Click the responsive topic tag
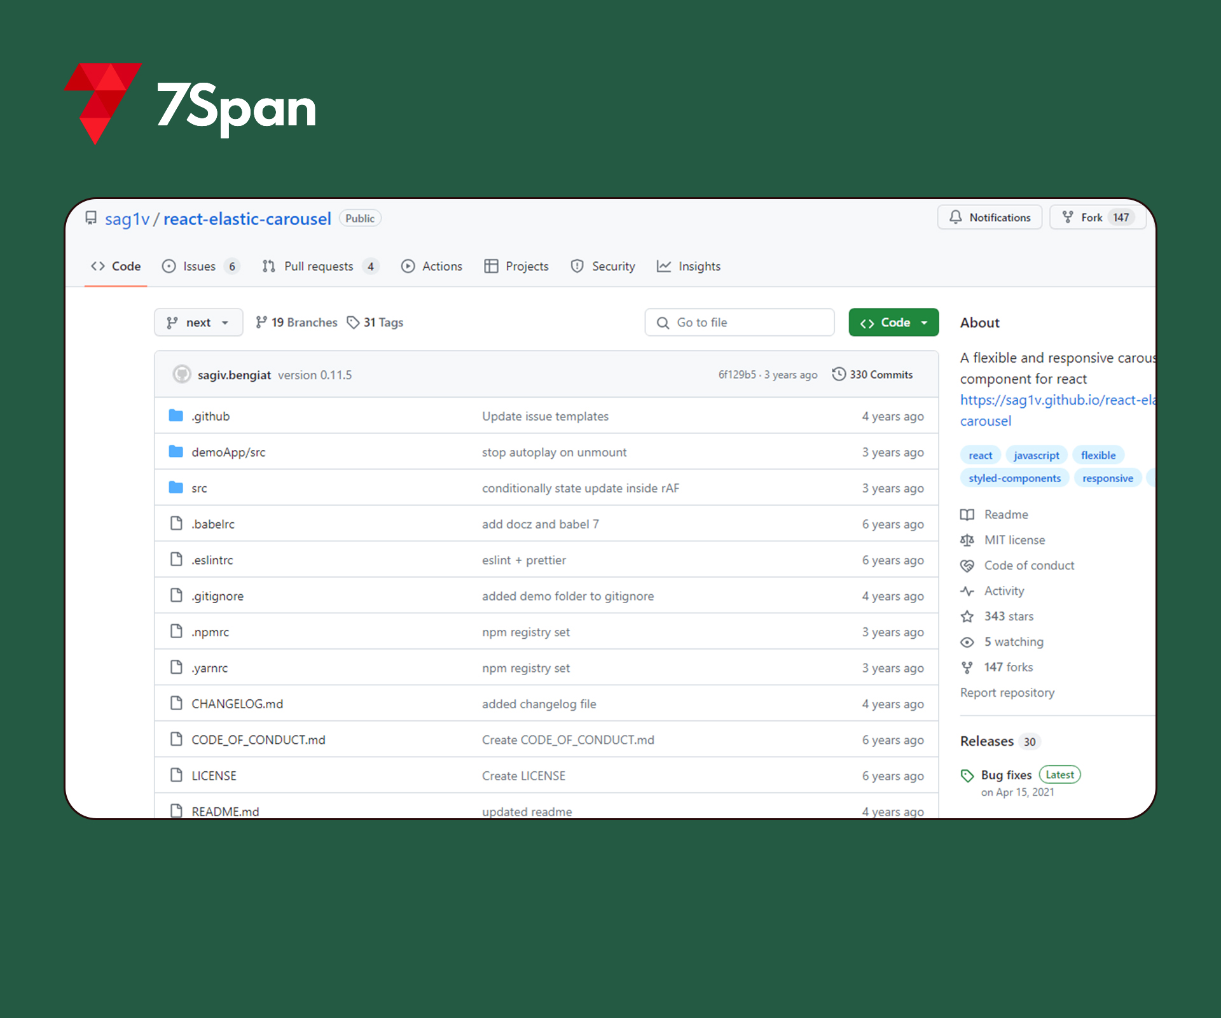1221x1018 pixels. click(x=1110, y=477)
